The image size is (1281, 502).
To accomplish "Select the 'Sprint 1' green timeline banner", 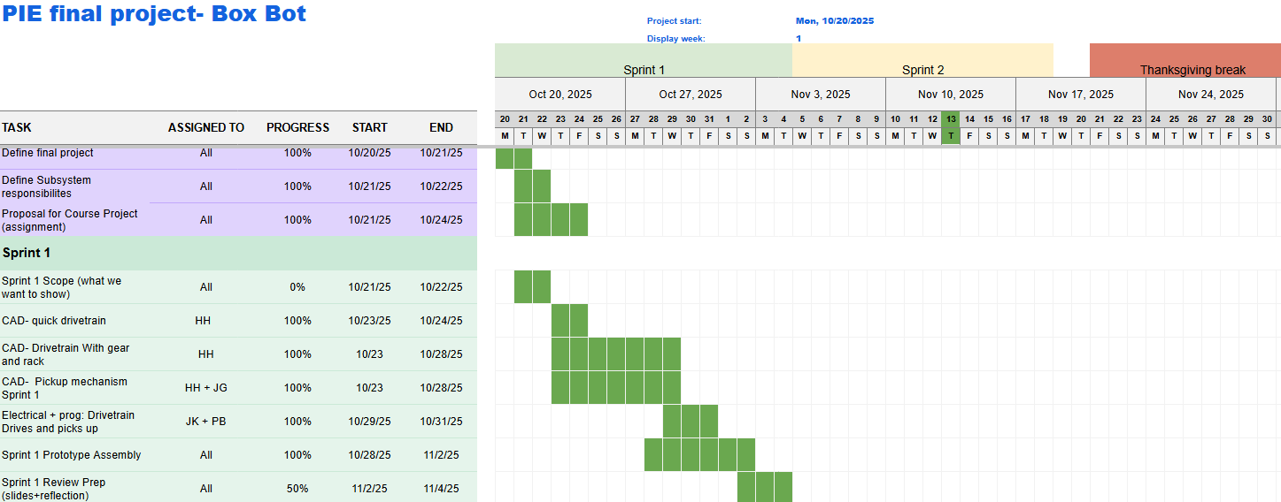I will tap(644, 60).
